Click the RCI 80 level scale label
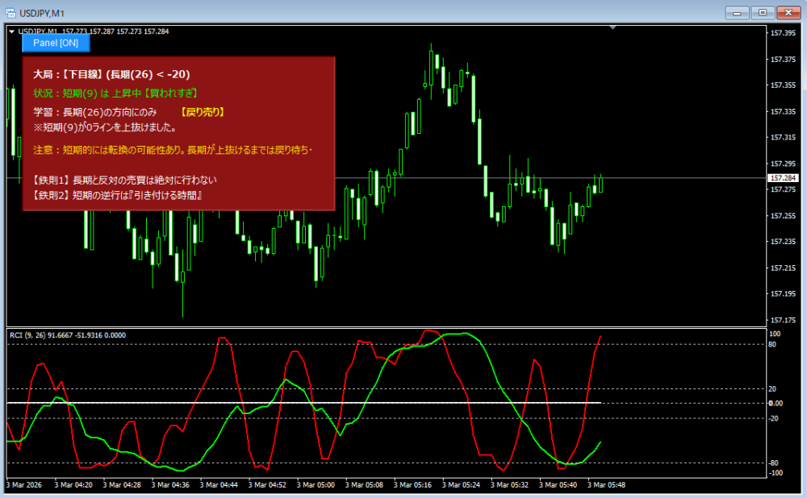The width and height of the screenshot is (807, 498). [x=773, y=344]
